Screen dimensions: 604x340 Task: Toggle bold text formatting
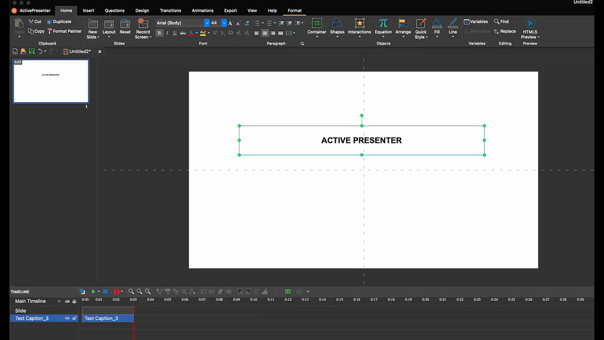159,33
